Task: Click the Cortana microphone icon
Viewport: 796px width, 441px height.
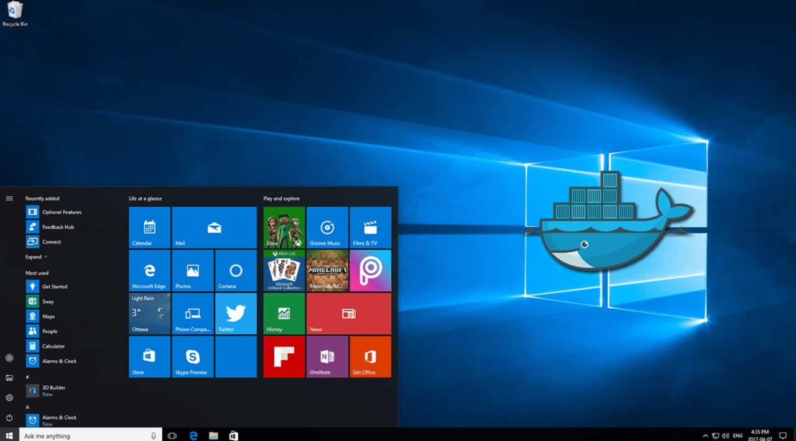Action: [x=154, y=436]
